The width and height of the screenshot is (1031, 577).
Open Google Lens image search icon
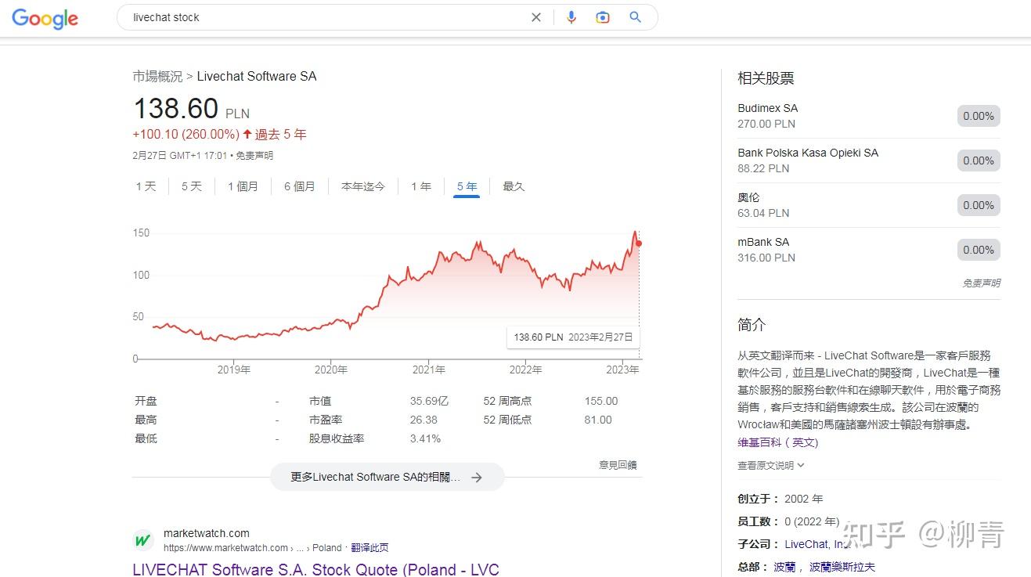point(602,17)
